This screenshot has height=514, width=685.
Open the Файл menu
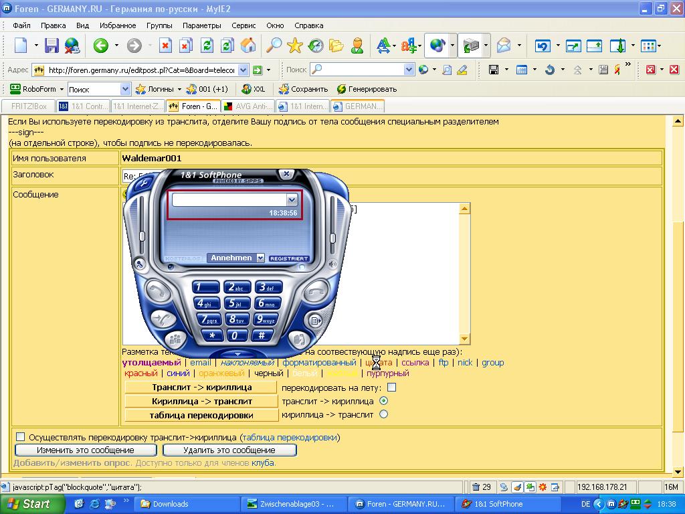(x=21, y=25)
